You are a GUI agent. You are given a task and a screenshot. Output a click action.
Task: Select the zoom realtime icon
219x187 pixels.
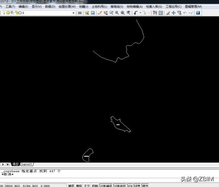point(111,13)
